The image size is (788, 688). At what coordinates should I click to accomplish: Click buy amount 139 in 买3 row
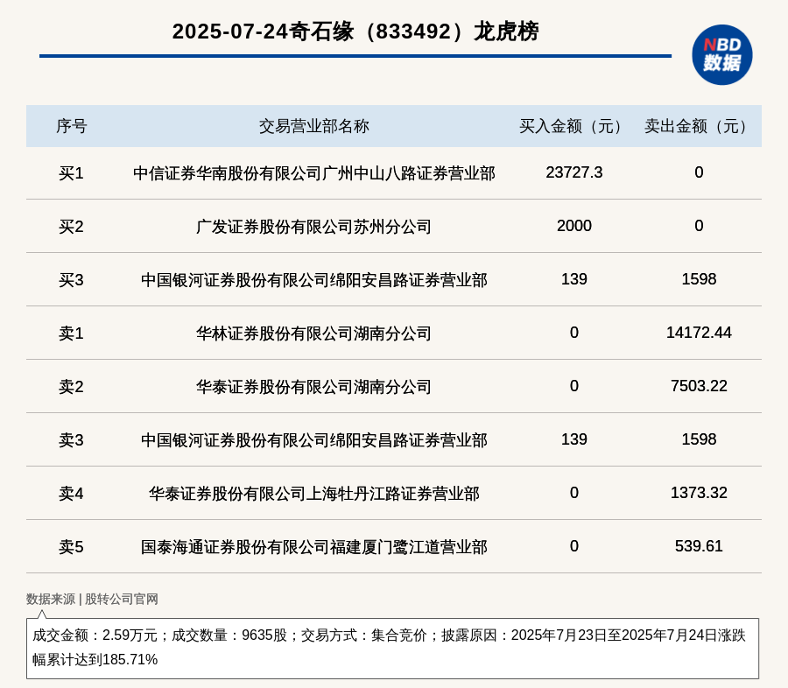coord(573,279)
